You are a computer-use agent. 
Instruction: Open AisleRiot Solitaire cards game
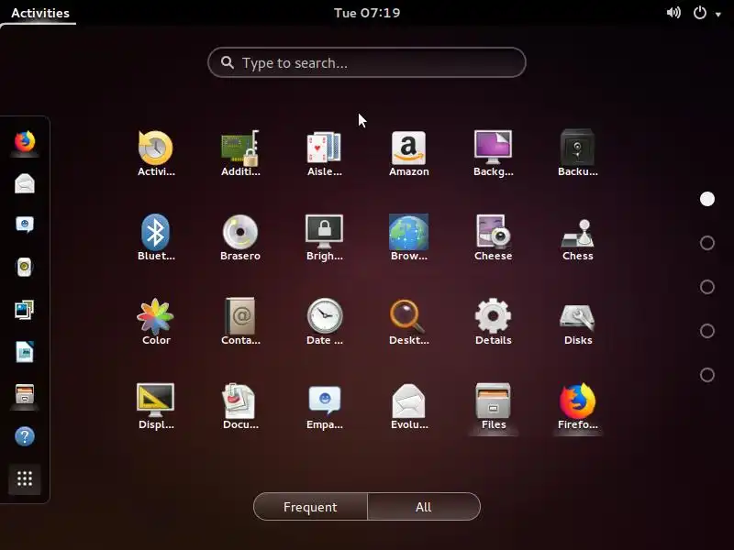tap(325, 153)
